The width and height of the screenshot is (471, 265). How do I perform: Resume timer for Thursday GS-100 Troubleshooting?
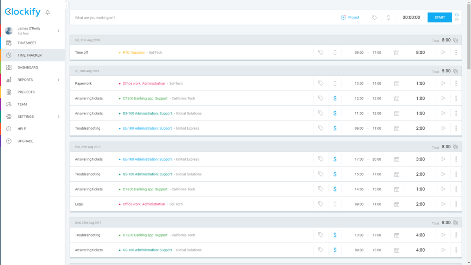443,174
